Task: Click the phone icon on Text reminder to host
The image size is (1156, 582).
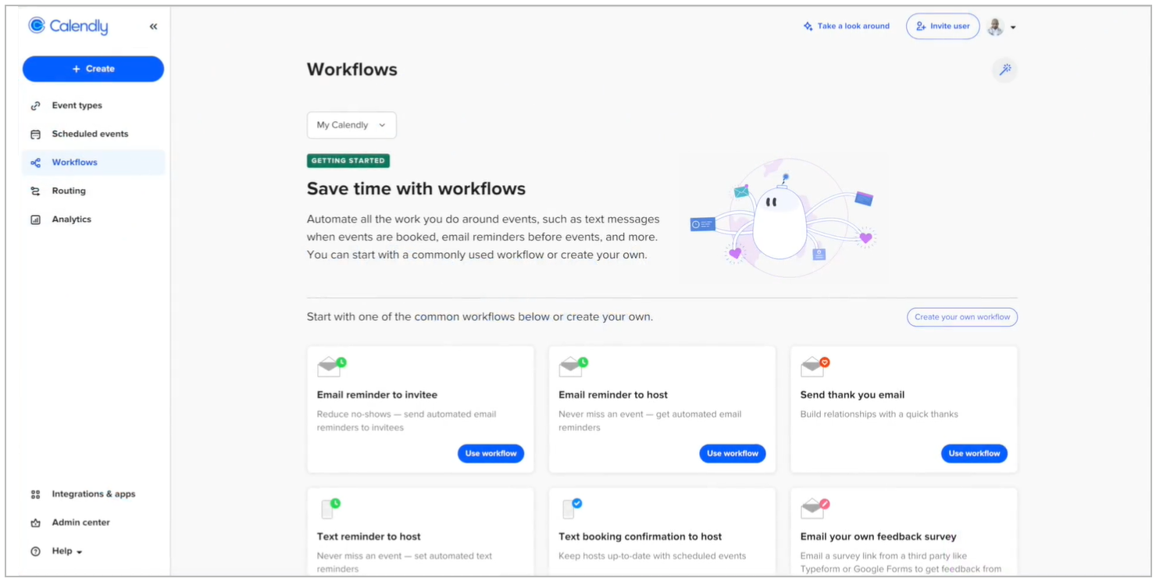Action: pyautogui.click(x=330, y=509)
